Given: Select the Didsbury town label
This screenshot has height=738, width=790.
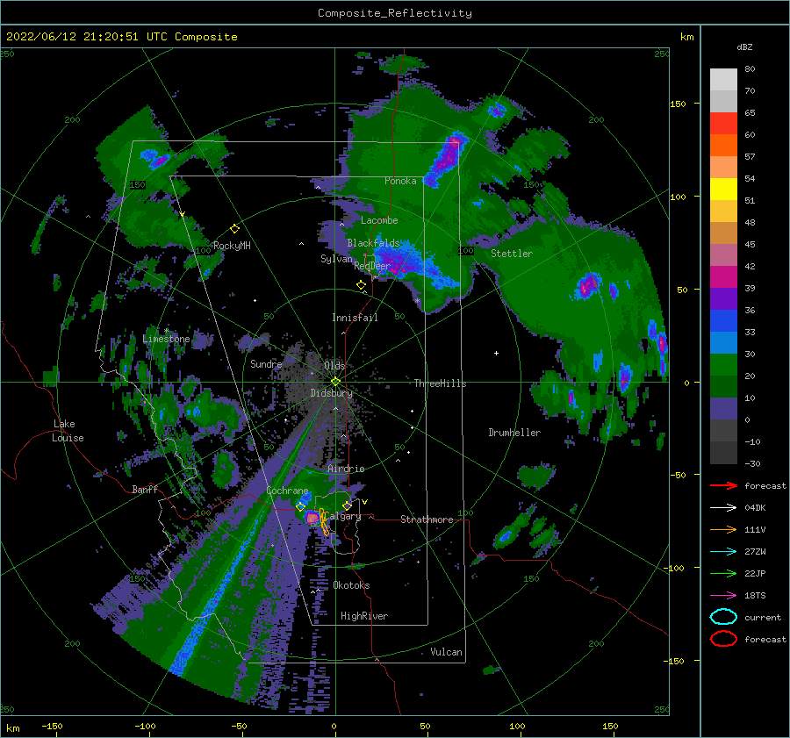Looking at the screenshot, I should pos(331,393).
